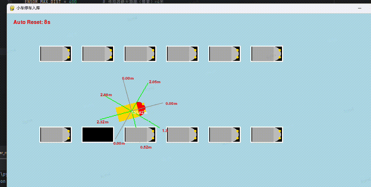Click the 0.00m reading above the car
The width and height of the screenshot is (371, 187).
point(128,78)
